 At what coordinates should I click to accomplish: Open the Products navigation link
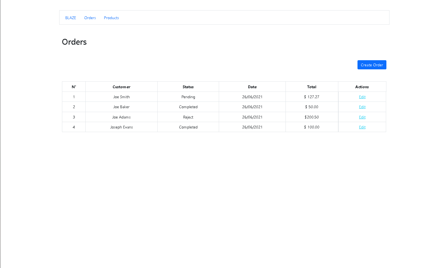(x=111, y=17)
